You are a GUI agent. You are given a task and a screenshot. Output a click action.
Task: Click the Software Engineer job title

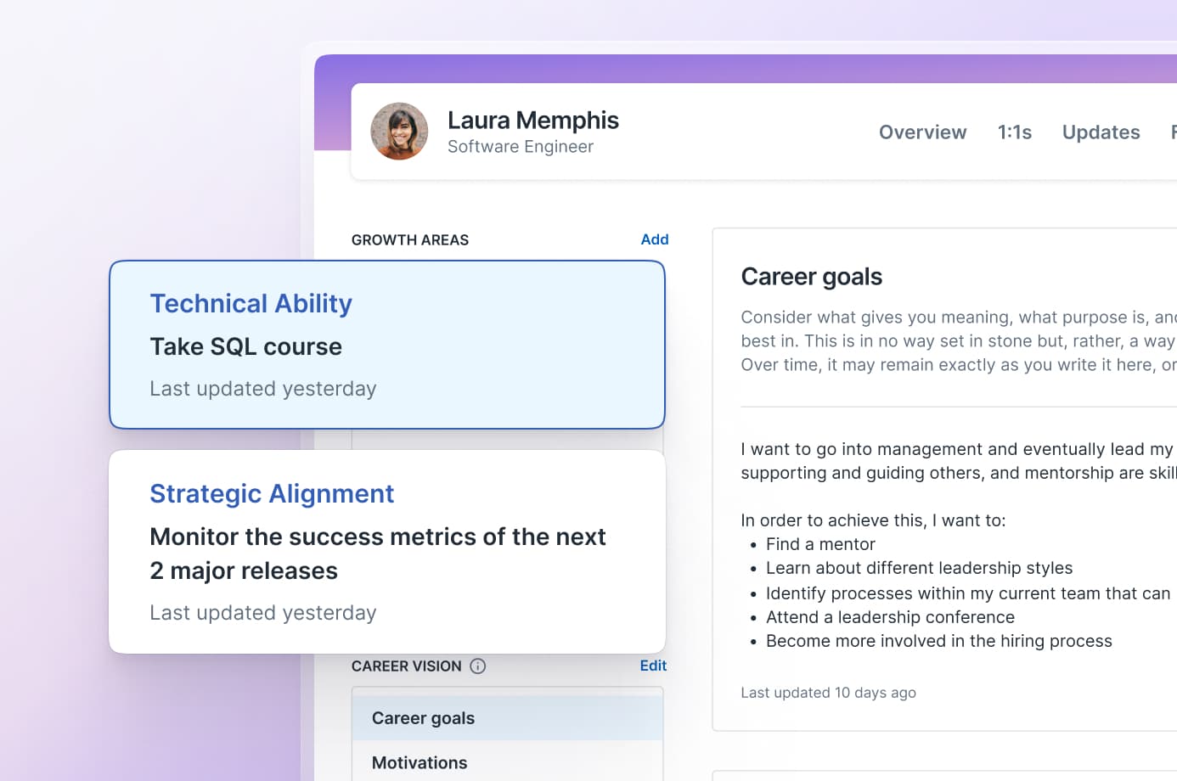click(x=520, y=146)
